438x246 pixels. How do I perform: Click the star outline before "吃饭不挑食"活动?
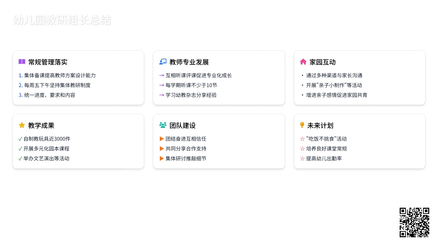(x=302, y=139)
